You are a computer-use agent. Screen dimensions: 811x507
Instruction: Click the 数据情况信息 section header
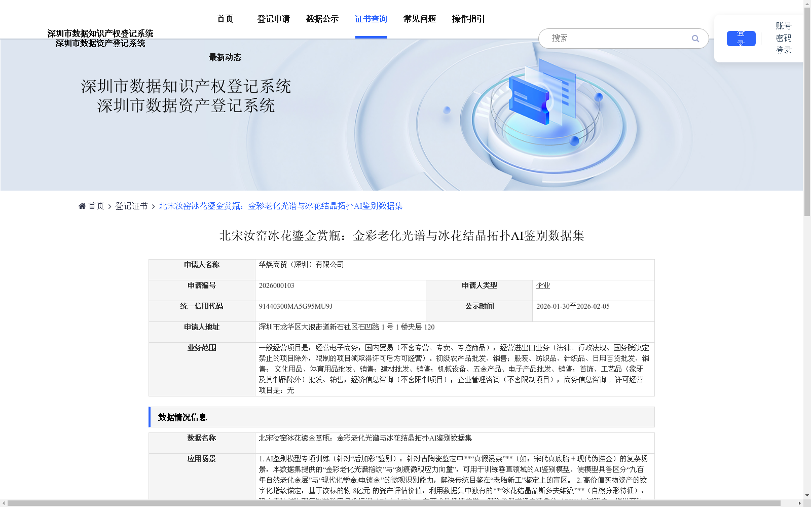click(x=401, y=417)
